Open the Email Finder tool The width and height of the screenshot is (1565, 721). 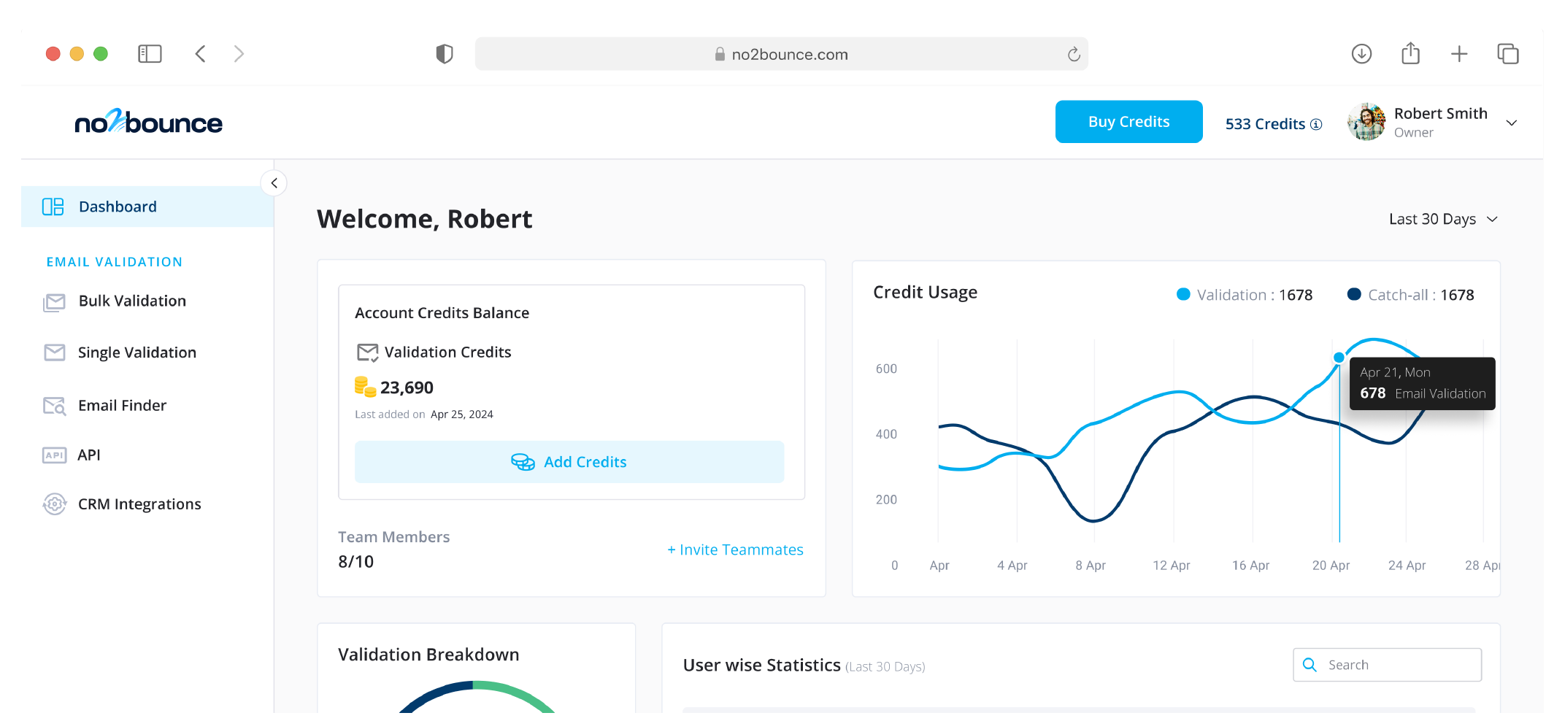click(122, 405)
